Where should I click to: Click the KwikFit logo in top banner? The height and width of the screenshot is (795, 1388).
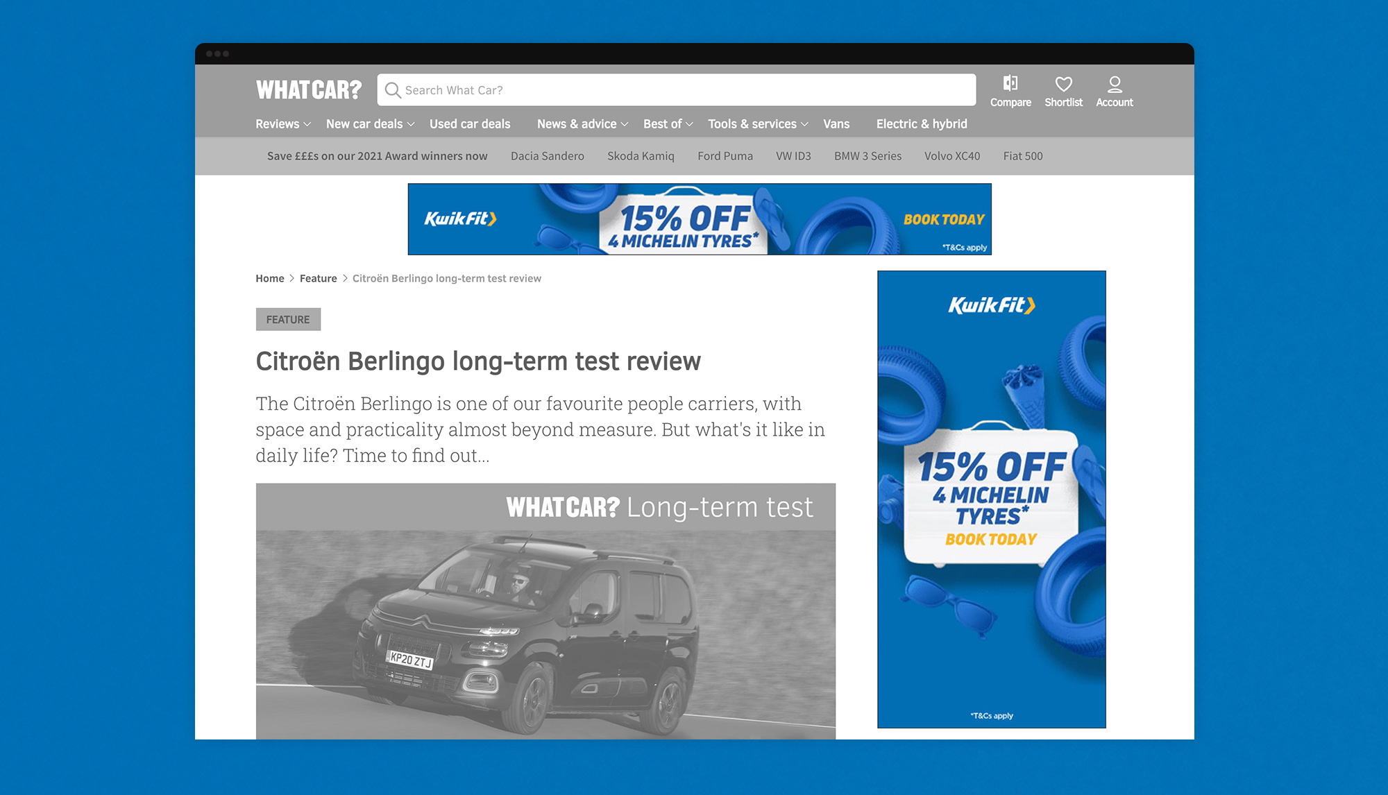460,219
